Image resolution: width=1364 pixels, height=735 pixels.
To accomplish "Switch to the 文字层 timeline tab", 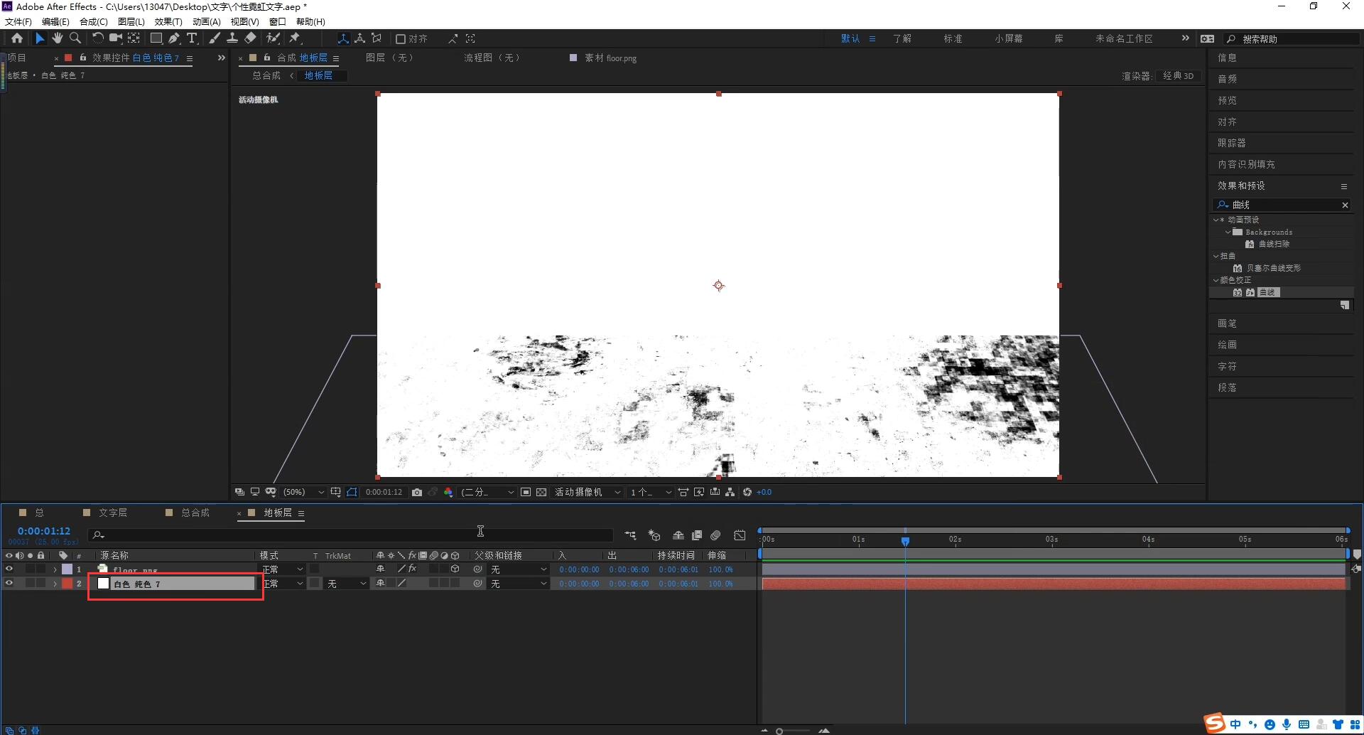I will 113,513.
